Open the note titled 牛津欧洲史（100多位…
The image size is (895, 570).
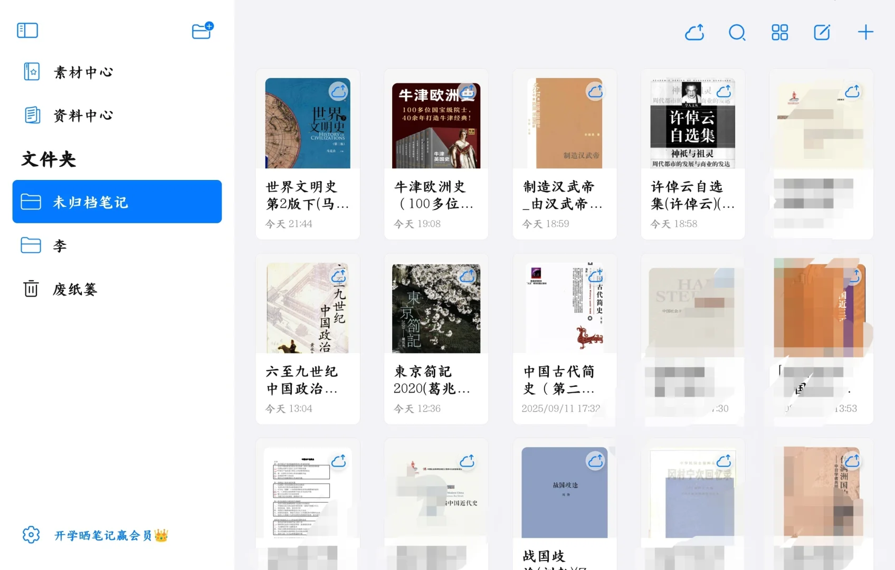tap(434, 195)
